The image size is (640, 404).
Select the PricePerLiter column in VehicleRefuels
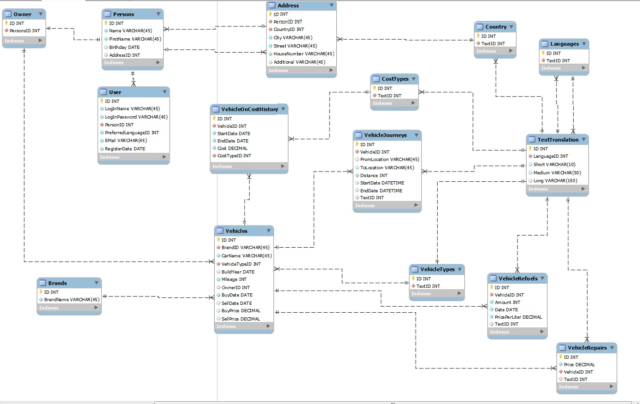[517, 317]
